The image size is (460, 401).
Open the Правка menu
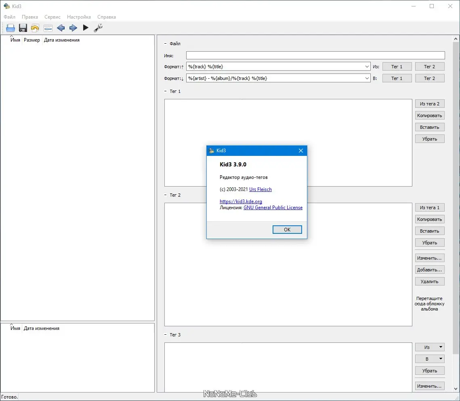29,17
